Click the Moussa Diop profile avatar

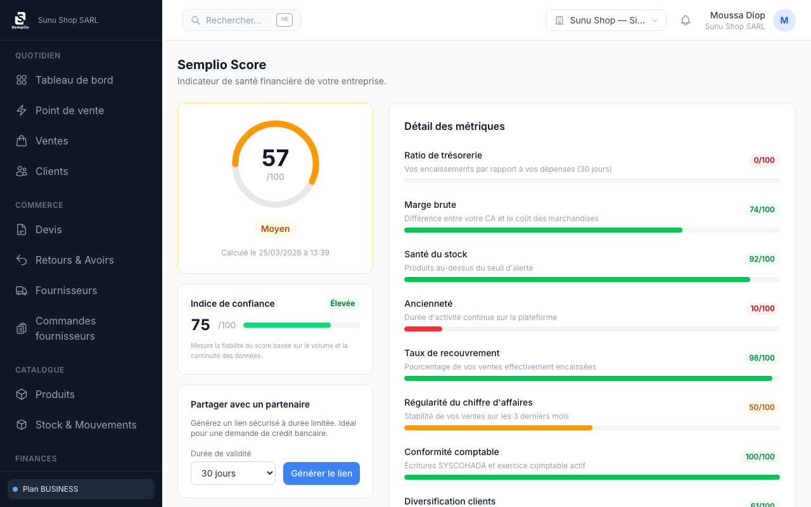[784, 20]
